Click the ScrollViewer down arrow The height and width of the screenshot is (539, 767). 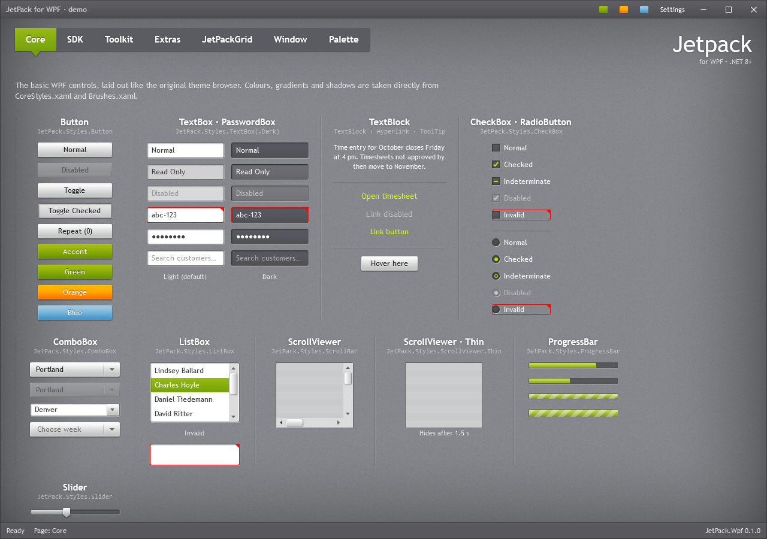pyautogui.click(x=348, y=413)
